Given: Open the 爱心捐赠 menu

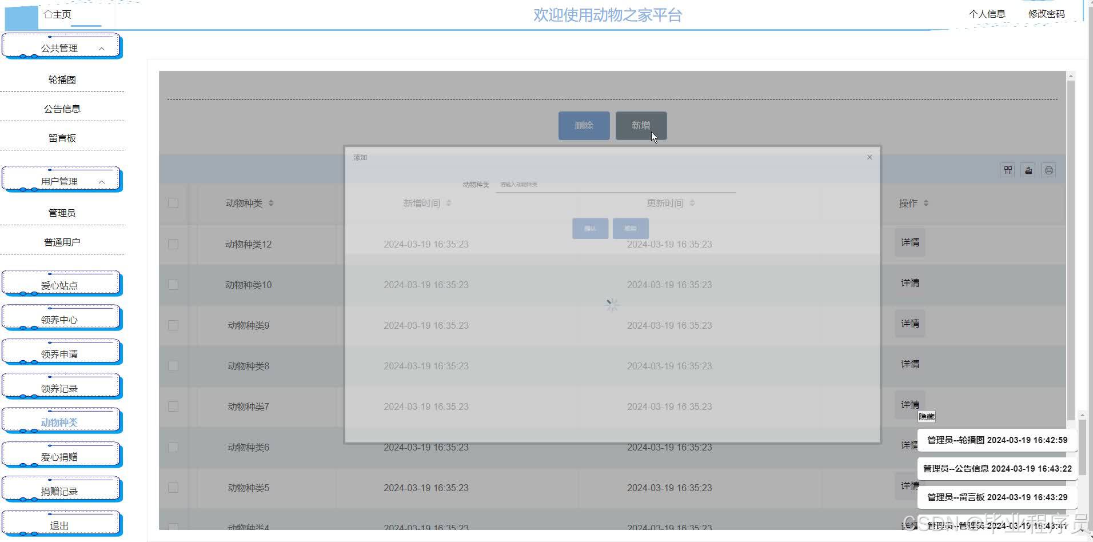Looking at the screenshot, I should (61, 455).
